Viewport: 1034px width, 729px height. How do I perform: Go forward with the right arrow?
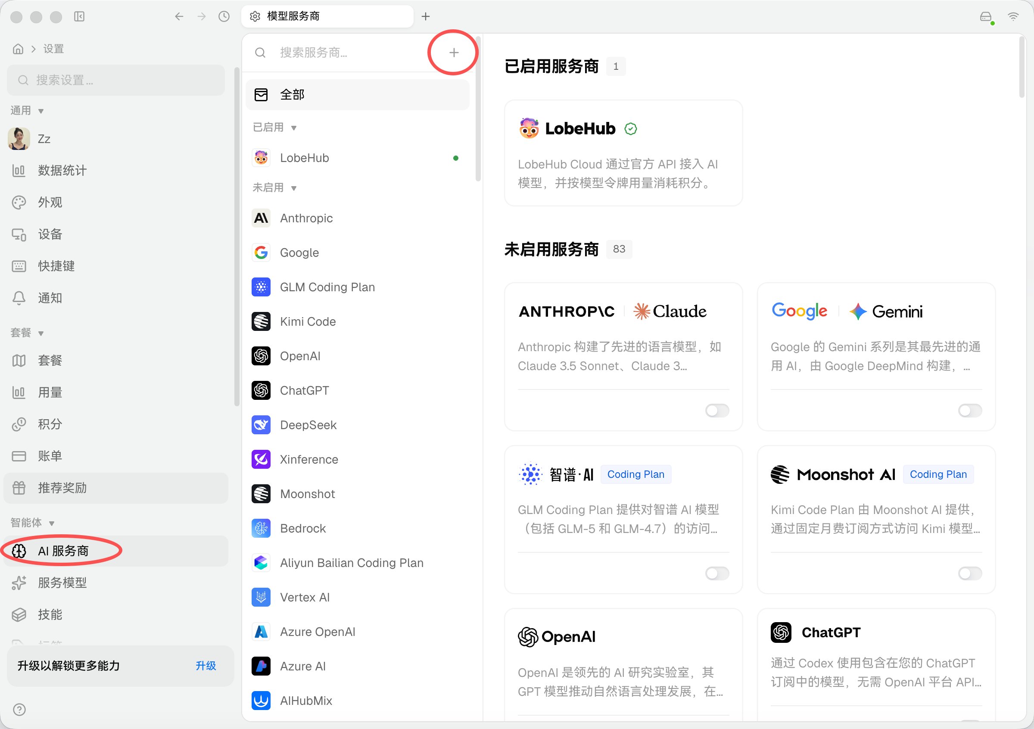[x=202, y=17]
